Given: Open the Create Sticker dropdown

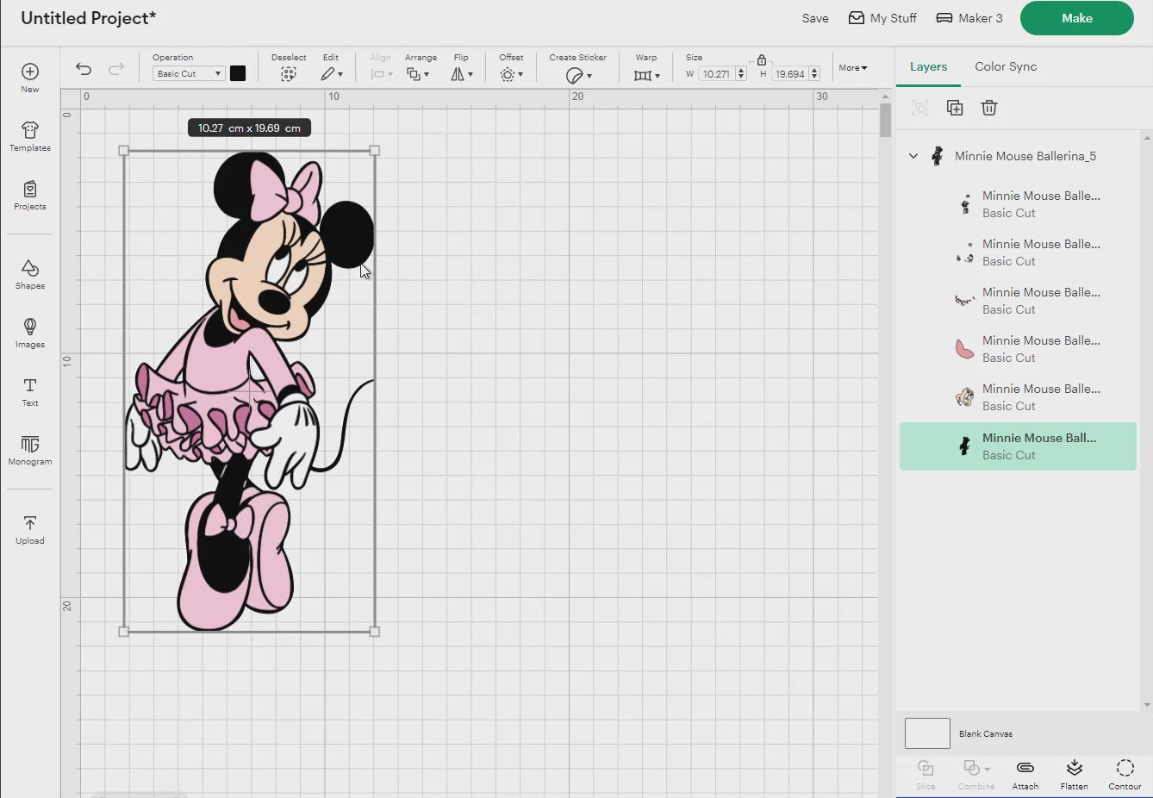Looking at the screenshot, I should [x=578, y=75].
